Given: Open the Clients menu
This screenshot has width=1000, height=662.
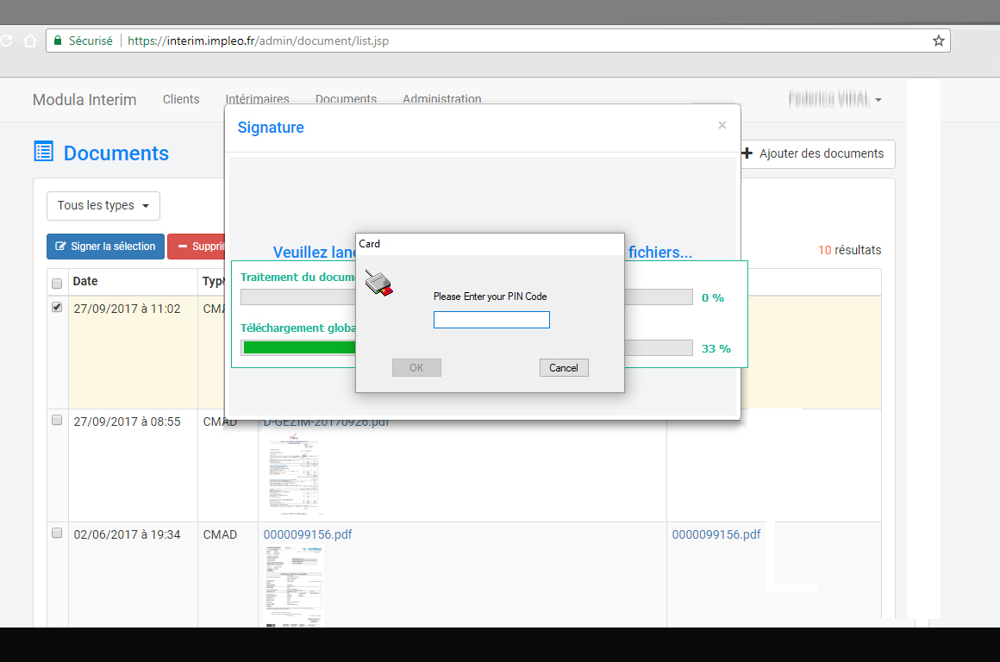Looking at the screenshot, I should point(181,99).
